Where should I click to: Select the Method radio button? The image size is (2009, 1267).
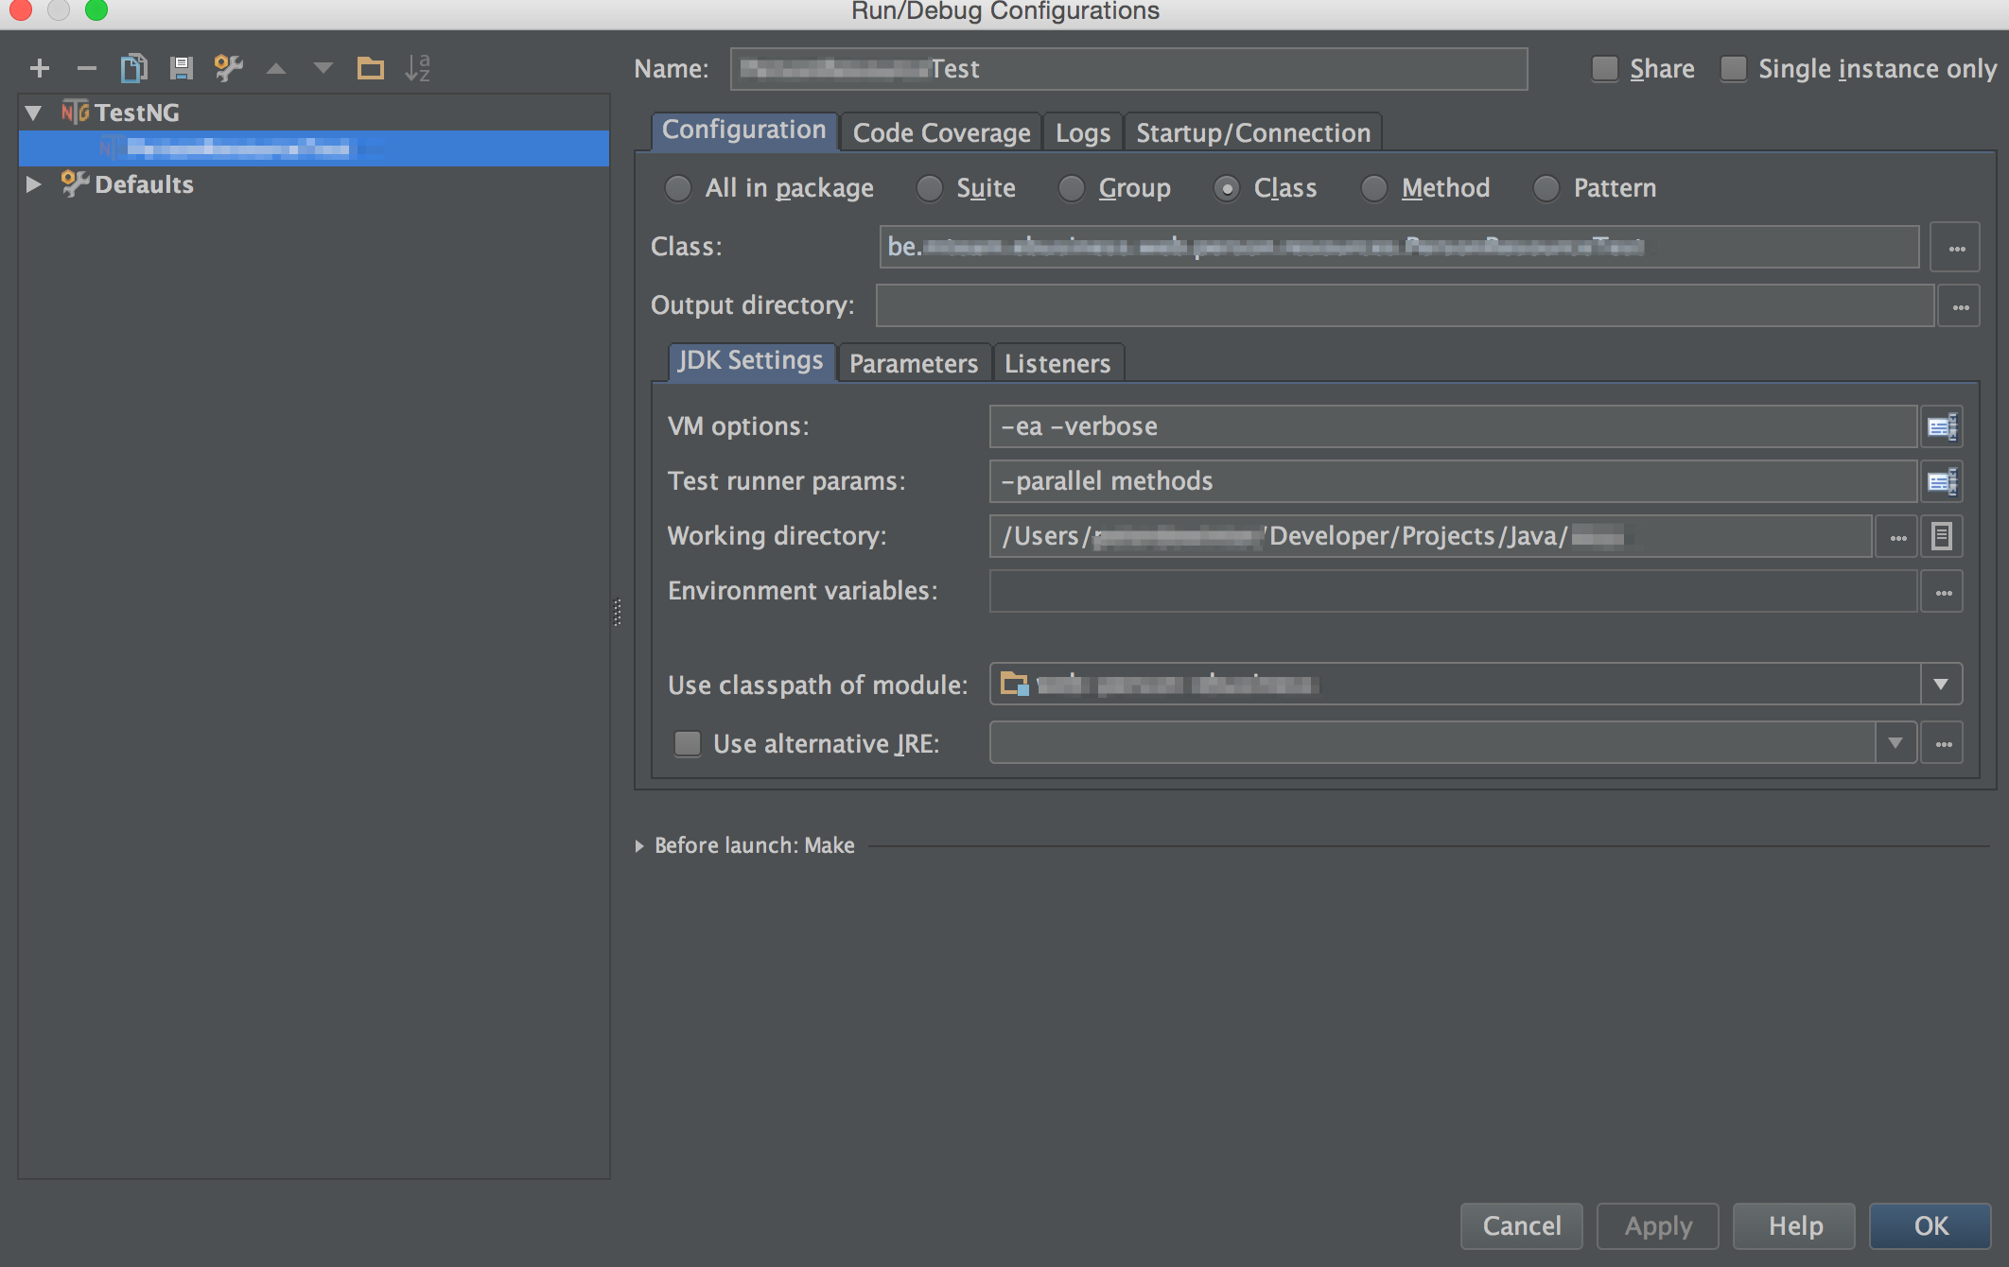1373,188
